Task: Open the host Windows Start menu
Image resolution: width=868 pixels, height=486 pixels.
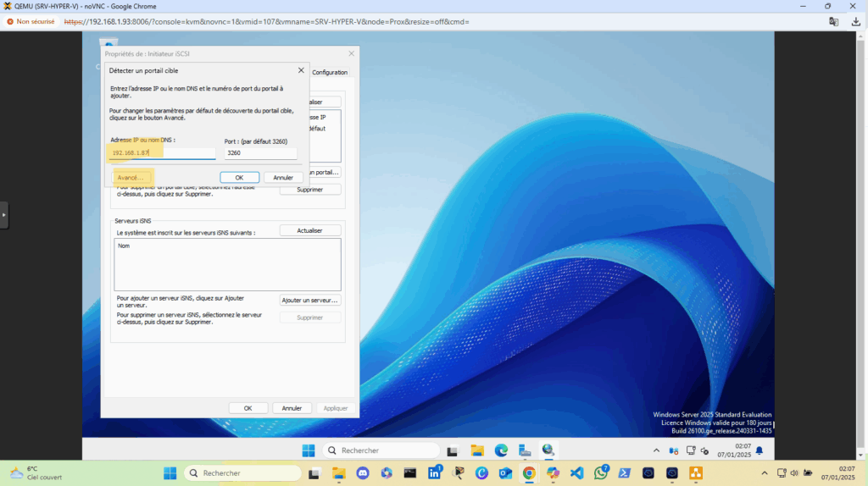Action: click(x=170, y=473)
